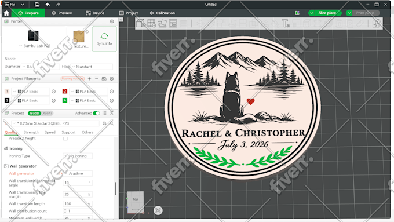Open printer settings gear icon
This screenshot has height=222, width=394.
(x=112, y=21)
